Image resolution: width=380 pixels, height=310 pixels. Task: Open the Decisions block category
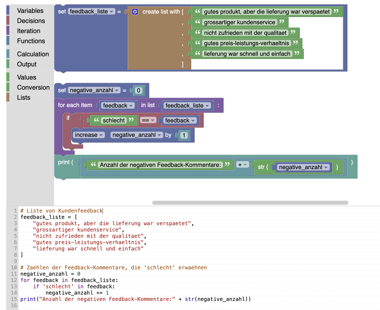31,21
